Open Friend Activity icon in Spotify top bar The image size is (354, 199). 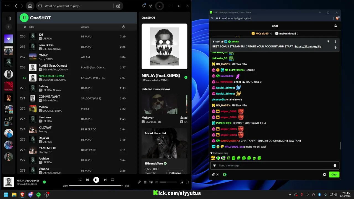[x=150, y=6]
